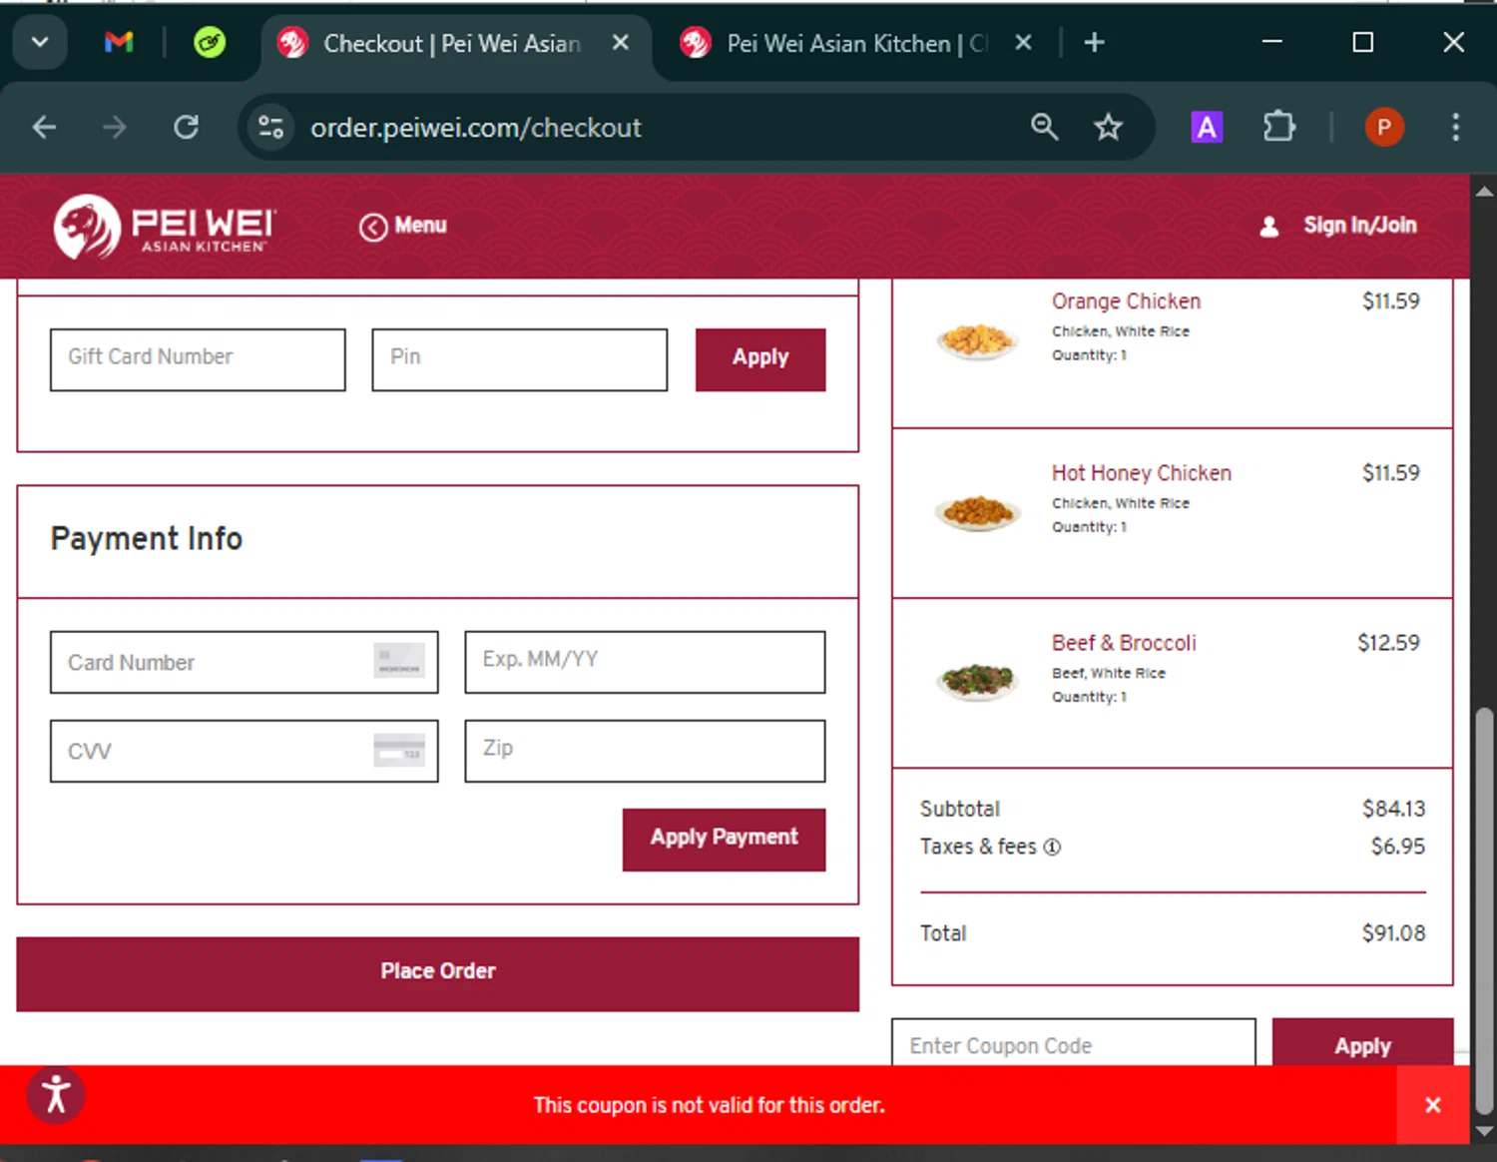This screenshot has width=1497, height=1162.
Task: Click the Total amount $91.08
Action: pos(1393,933)
